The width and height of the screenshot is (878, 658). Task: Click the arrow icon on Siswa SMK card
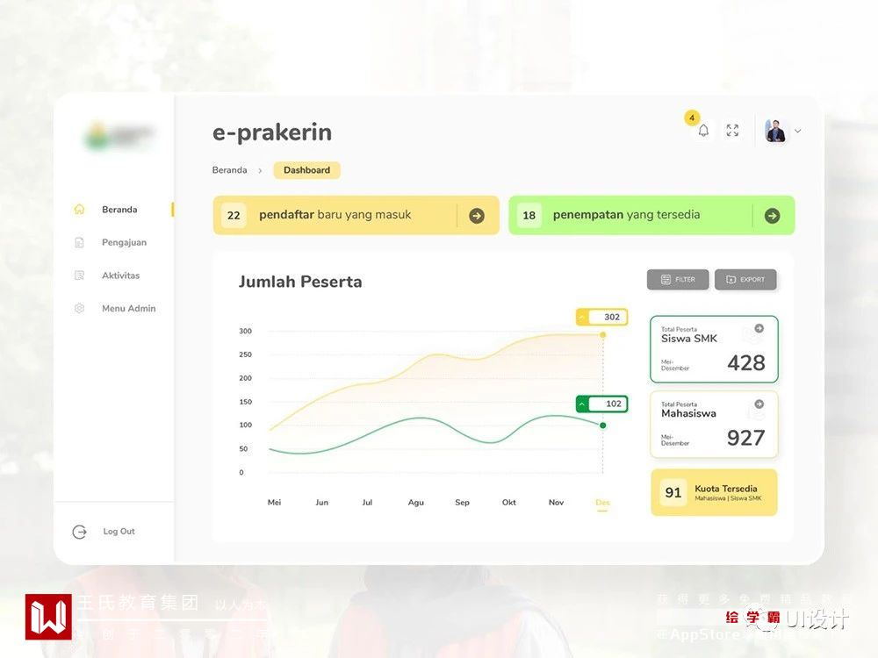click(x=759, y=328)
